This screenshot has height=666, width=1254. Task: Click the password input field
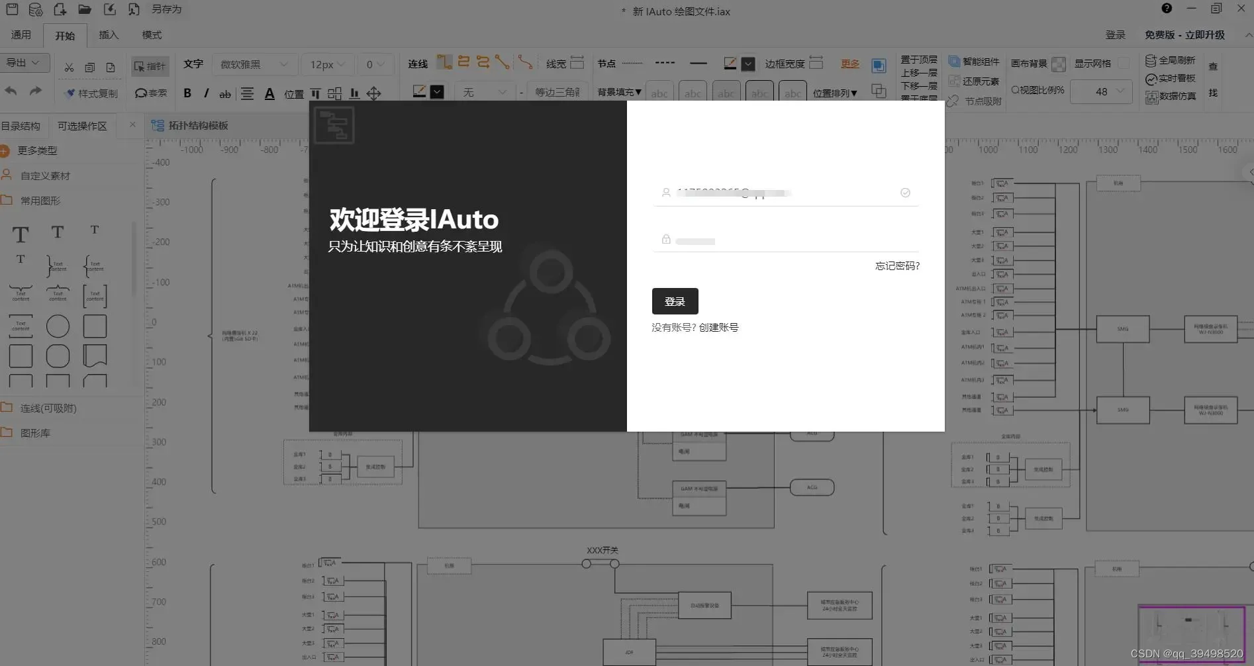785,240
